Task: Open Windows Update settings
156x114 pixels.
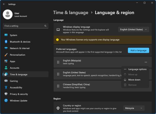Action: [x=26, y=101]
